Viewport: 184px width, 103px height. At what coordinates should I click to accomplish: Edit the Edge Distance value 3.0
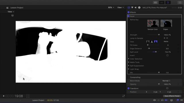pyautogui.click(x=167, y=48)
